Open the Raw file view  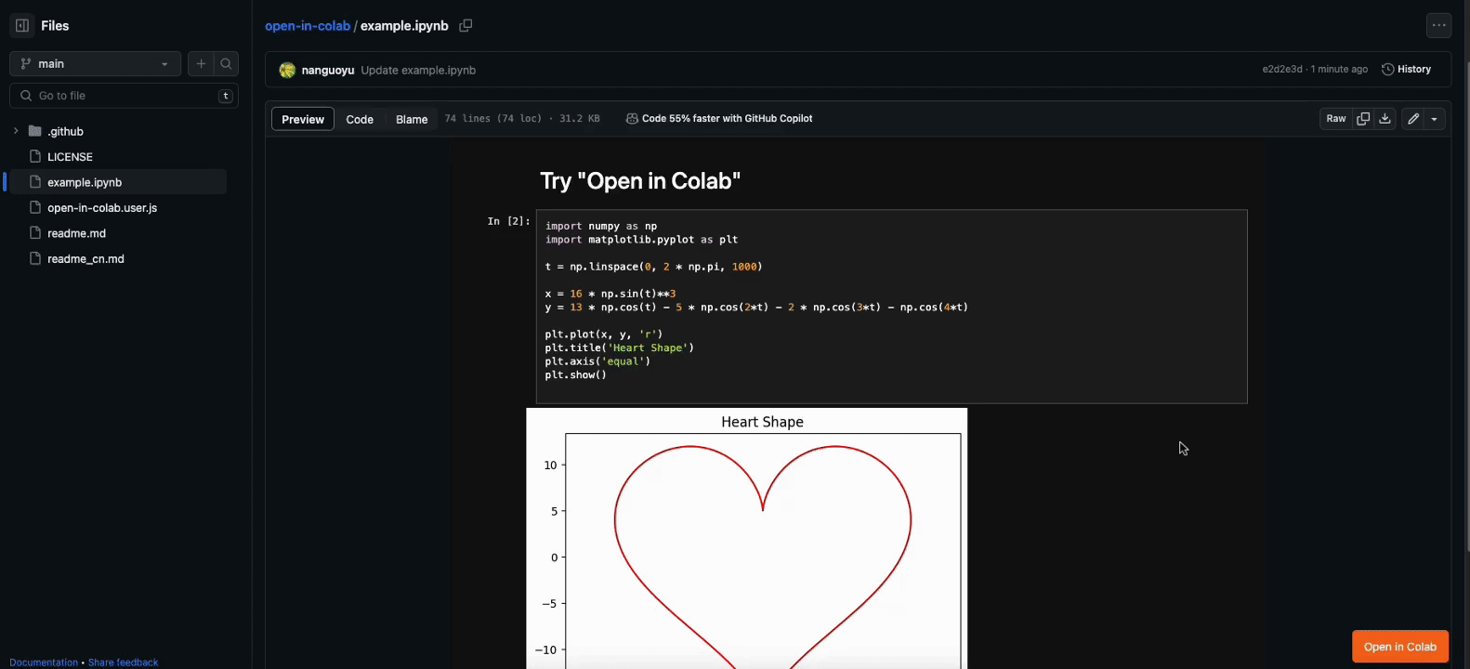point(1336,119)
